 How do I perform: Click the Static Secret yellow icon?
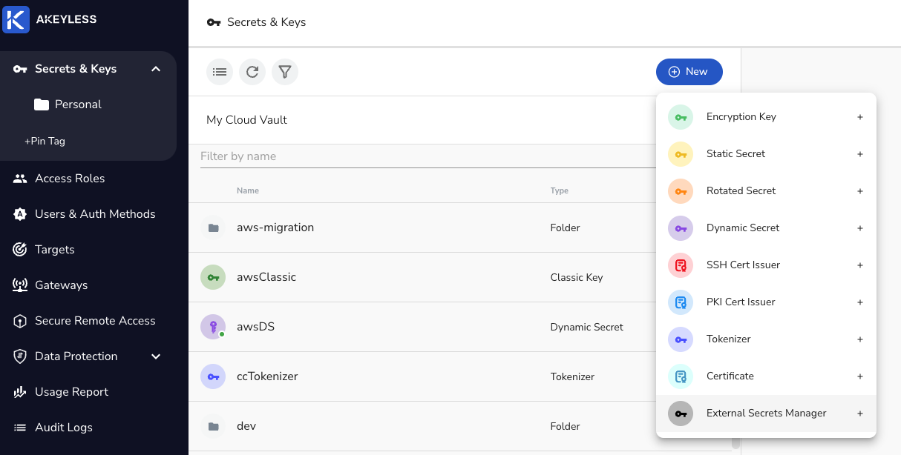pos(681,154)
